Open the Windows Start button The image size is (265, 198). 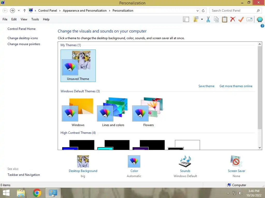click(6, 193)
